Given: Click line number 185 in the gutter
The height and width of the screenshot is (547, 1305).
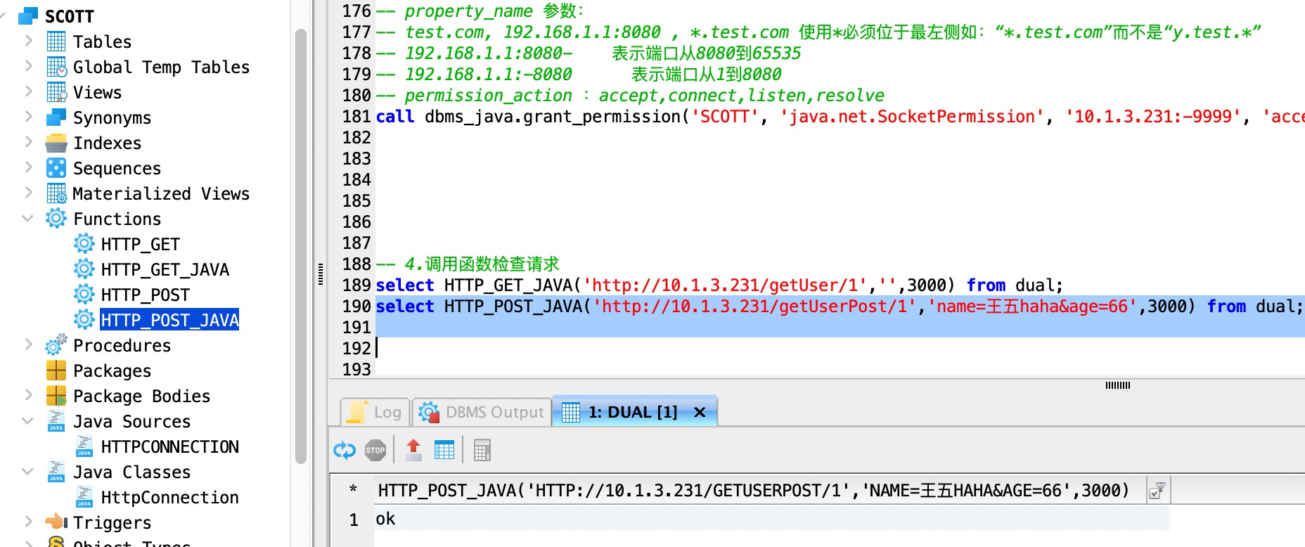Looking at the screenshot, I should 356,200.
